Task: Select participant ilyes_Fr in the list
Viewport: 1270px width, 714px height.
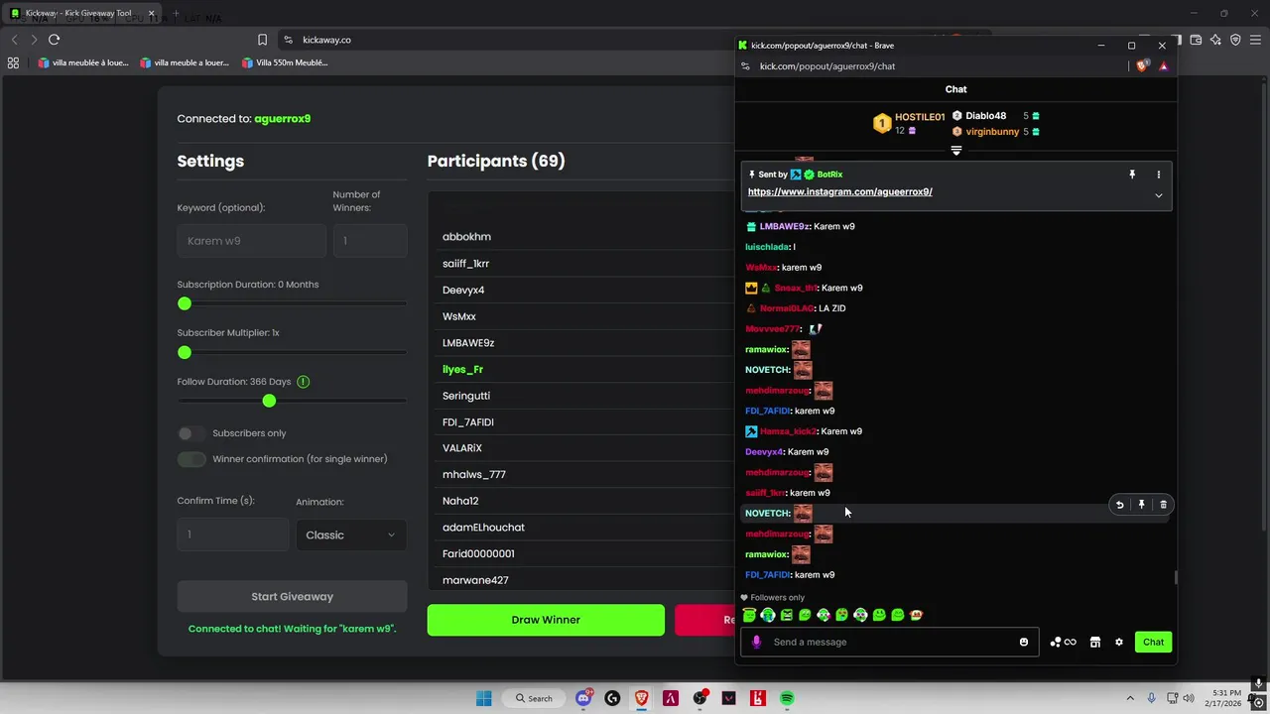Action: 462,369
